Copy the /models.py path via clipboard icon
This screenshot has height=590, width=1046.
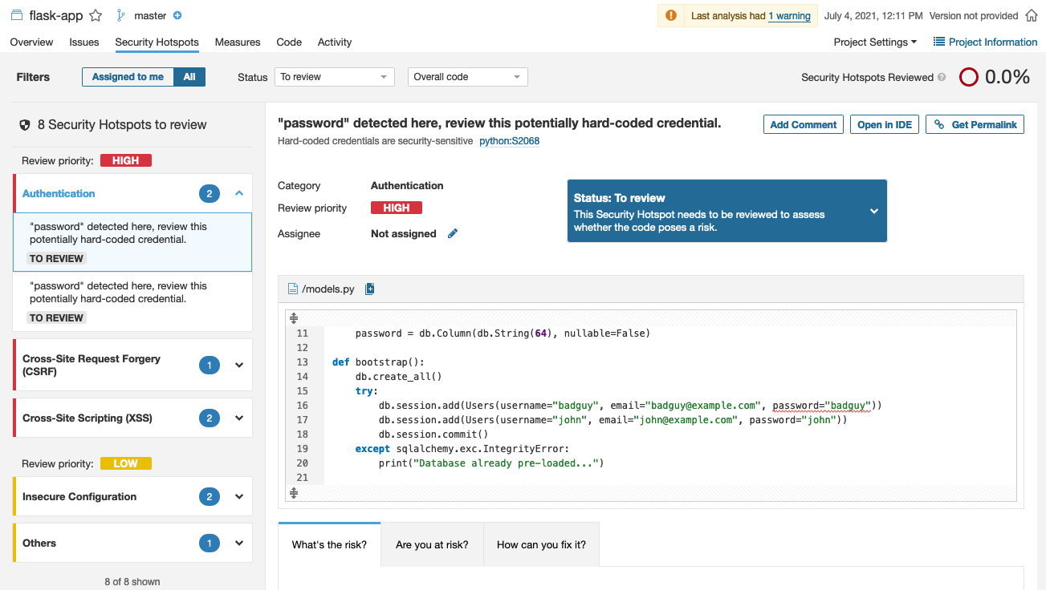pos(370,289)
